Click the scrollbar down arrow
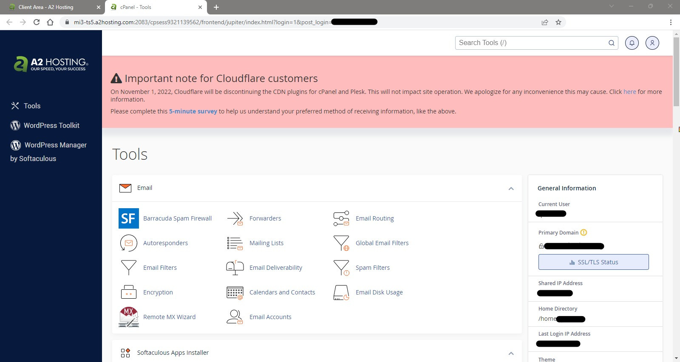Viewport: 680px width, 362px height. [x=676, y=359]
